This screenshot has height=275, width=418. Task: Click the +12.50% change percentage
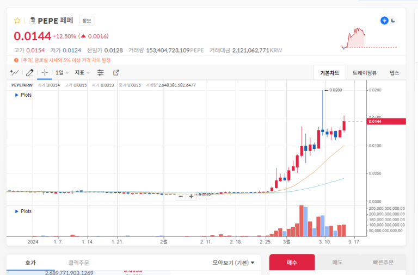[64, 36]
